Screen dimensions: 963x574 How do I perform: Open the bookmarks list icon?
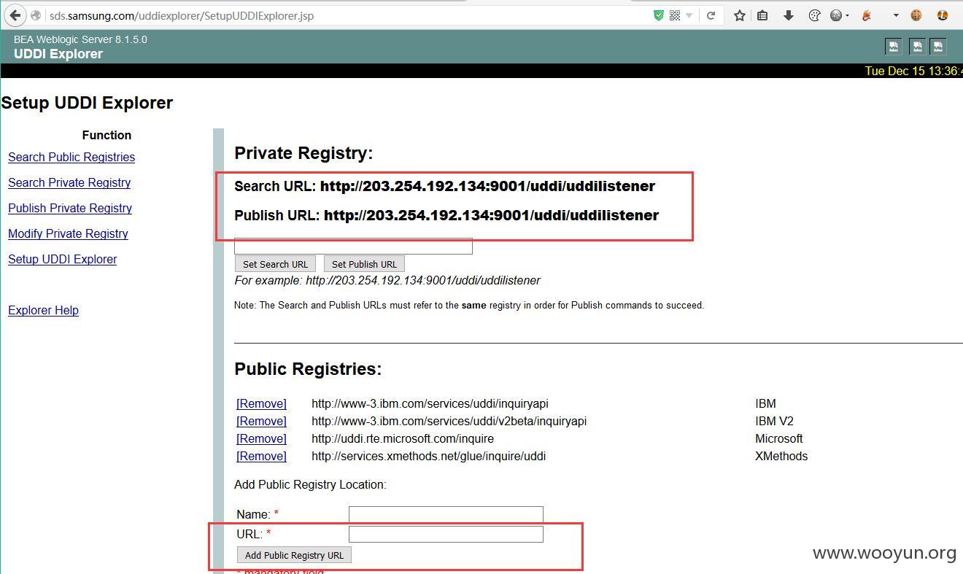click(762, 15)
